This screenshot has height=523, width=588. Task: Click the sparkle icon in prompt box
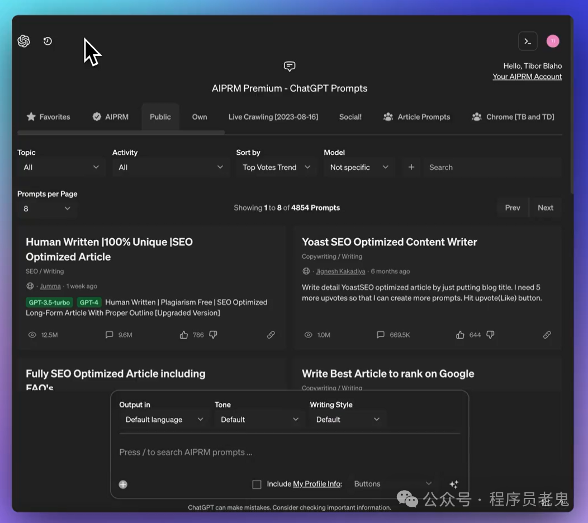(x=454, y=484)
